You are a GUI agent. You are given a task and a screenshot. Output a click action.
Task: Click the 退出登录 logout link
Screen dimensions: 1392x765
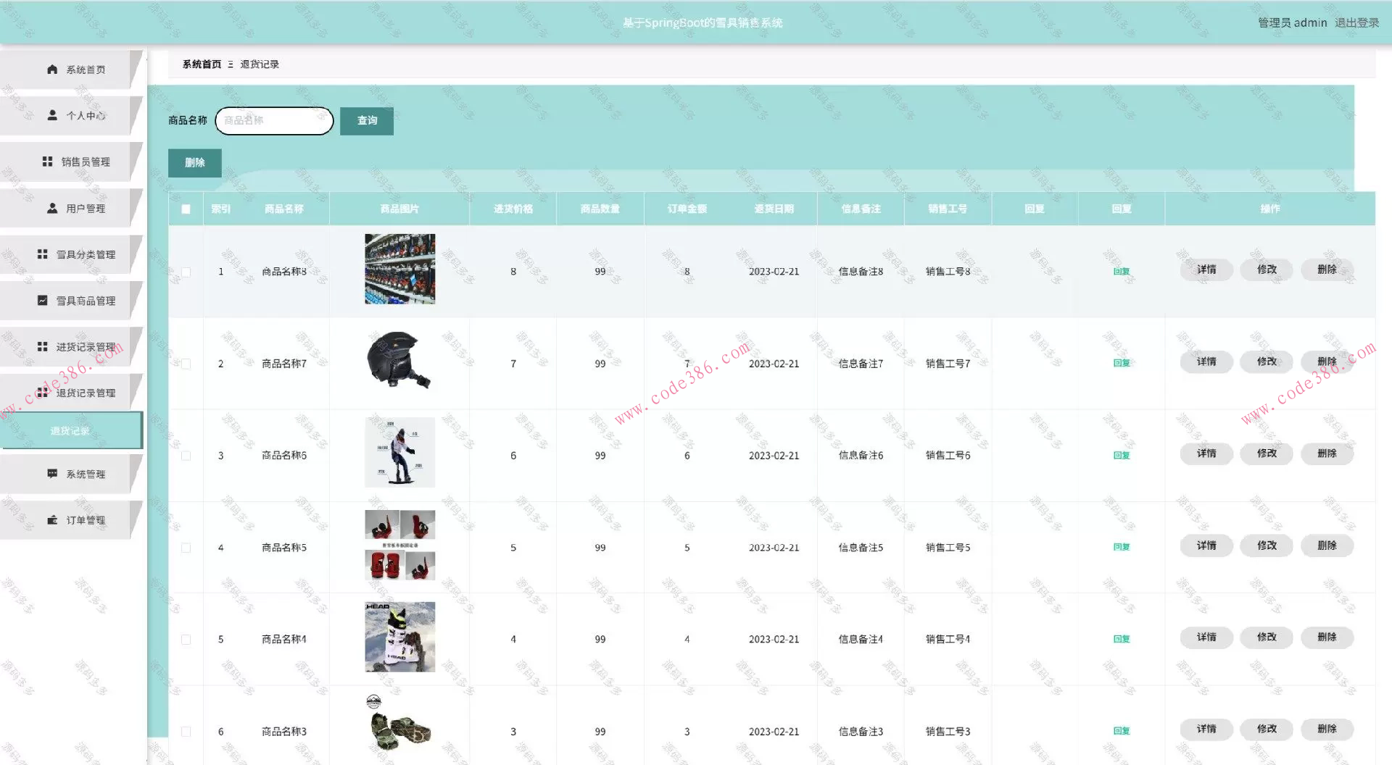coord(1356,22)
